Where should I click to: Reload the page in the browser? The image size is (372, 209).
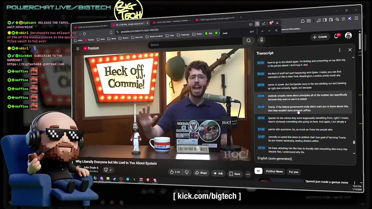click(84, 34)
